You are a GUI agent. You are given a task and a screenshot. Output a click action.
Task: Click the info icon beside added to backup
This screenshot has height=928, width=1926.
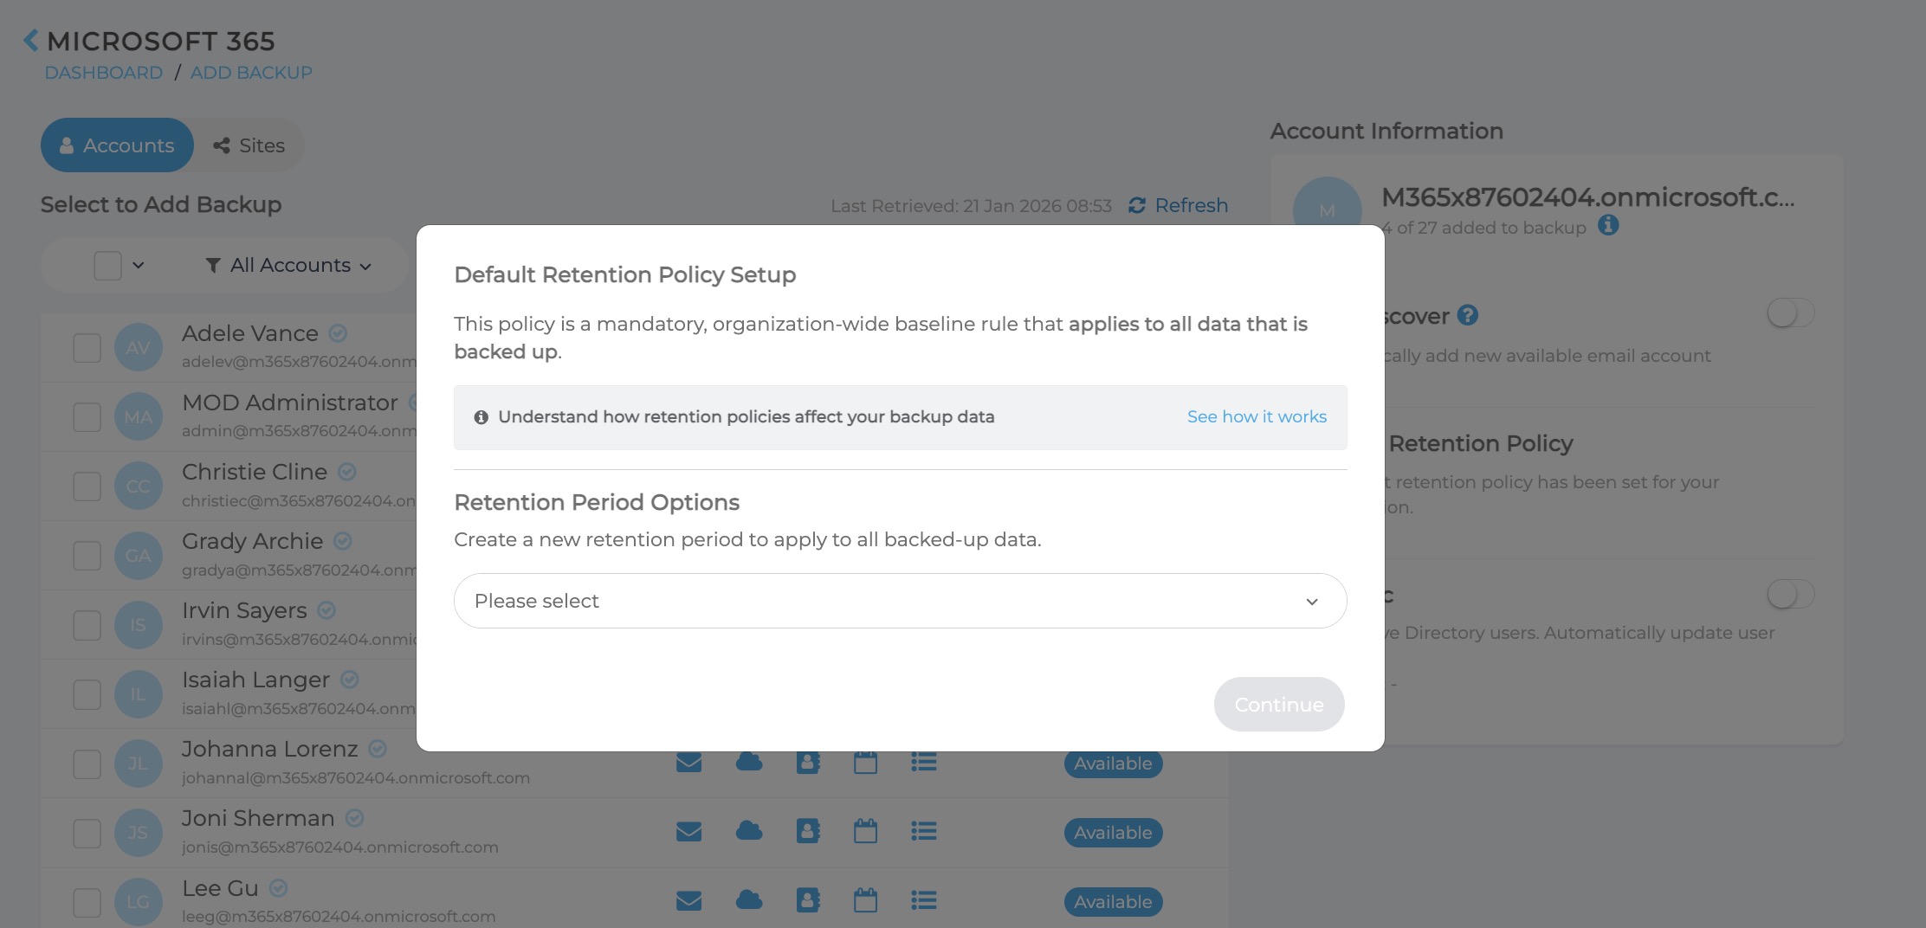click(1607, 226)
